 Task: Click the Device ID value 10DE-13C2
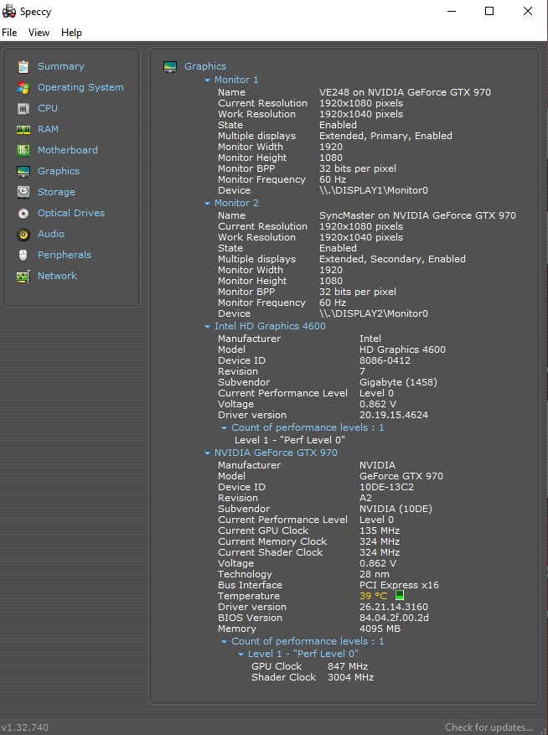(387, 487)
